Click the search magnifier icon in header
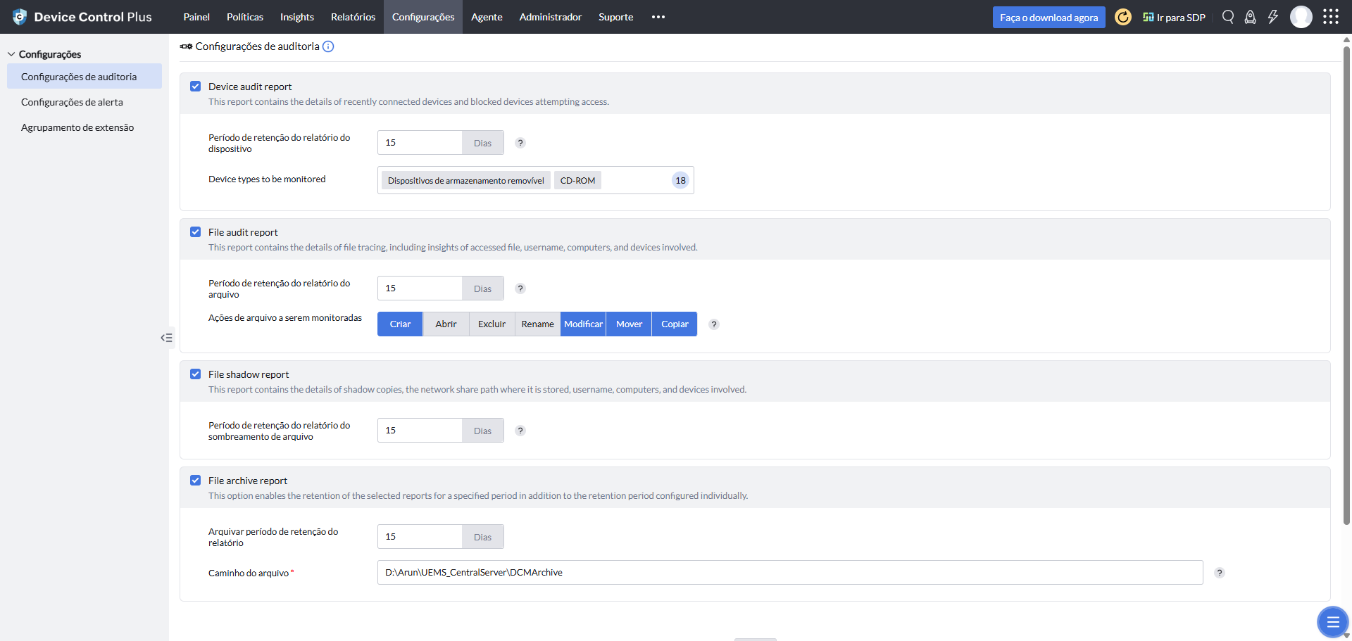The height and width of the screenshot is (641, 1352). coord(1228,17)
